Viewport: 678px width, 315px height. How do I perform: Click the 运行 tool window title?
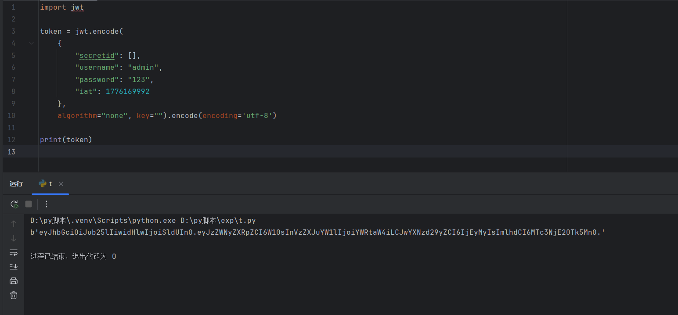[16, 184]
